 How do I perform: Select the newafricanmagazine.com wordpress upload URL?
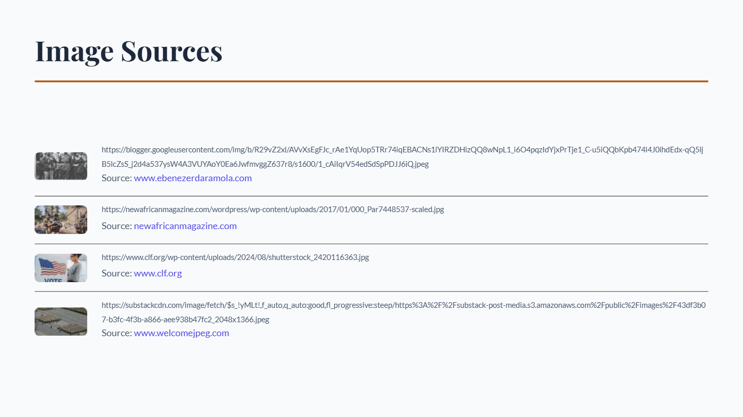pos(273,210)
